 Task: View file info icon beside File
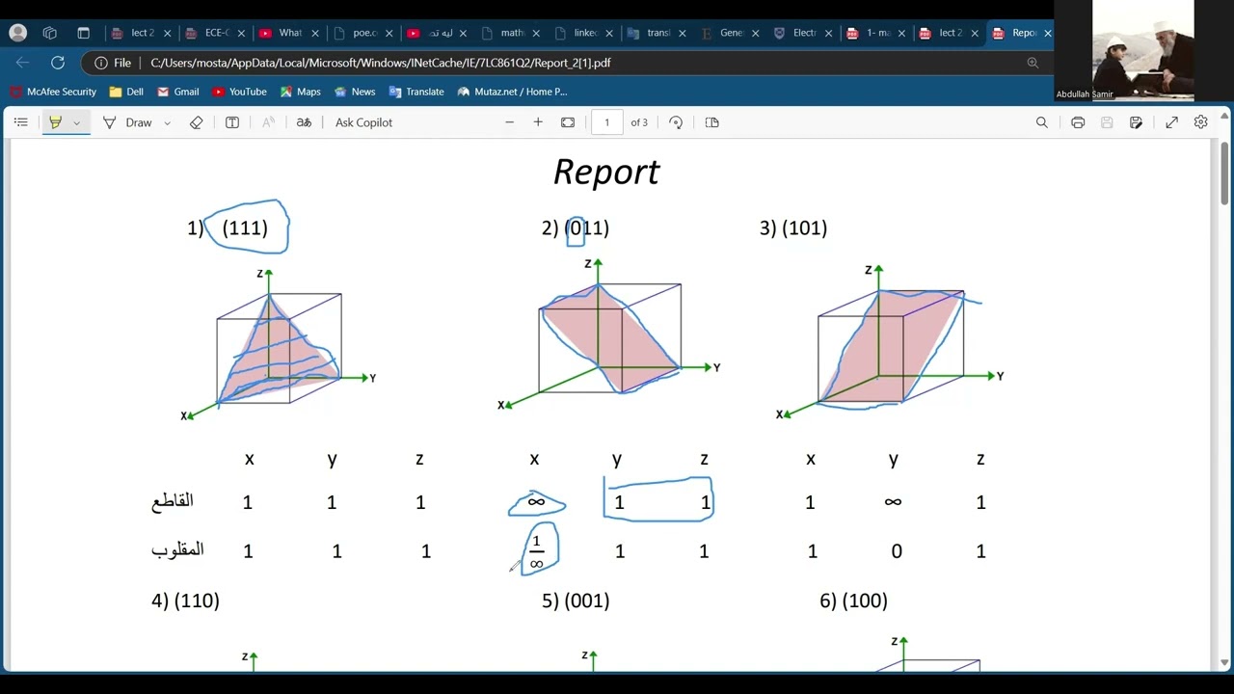click(x=101, y=63)
